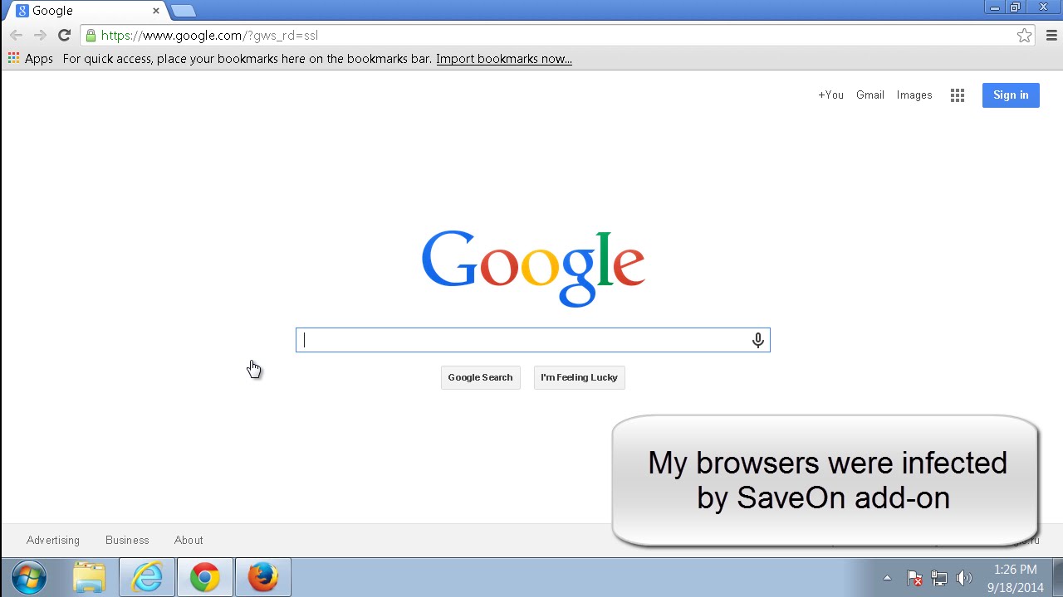Go to Google Images

pos(914,95)
